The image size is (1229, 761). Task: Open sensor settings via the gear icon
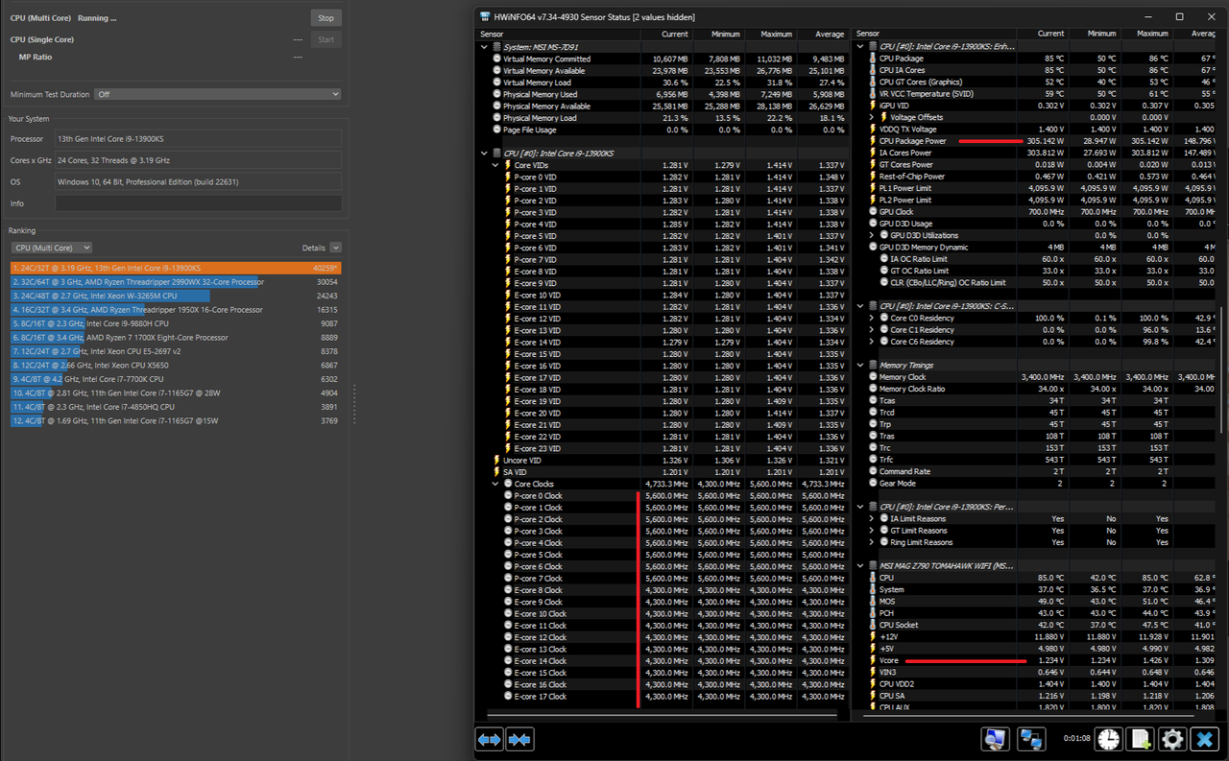coord(1171,739)
